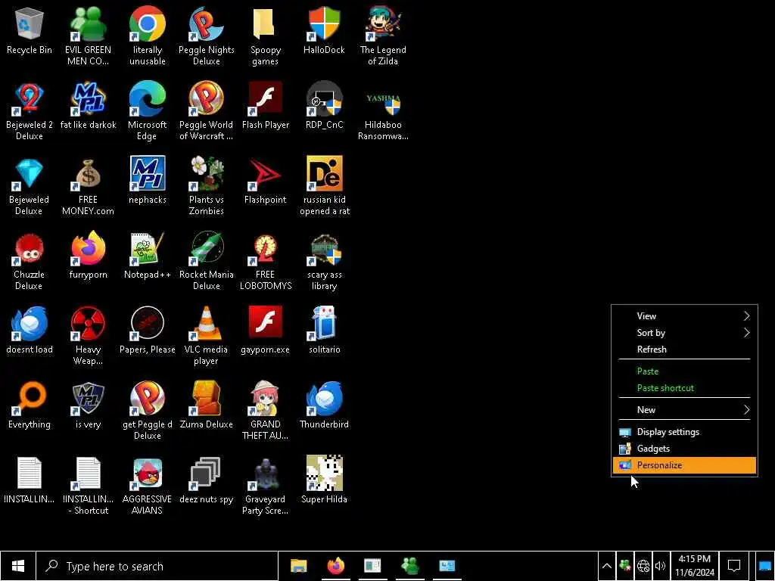Open the Windows Start button
The image size is (775, 581).
click(x=18, y=566)
